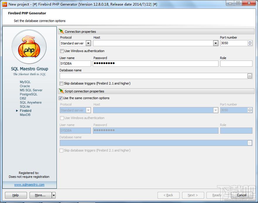Click into the Password field
The width and height of the screenshot is (258, 203).
coord(156,63)
